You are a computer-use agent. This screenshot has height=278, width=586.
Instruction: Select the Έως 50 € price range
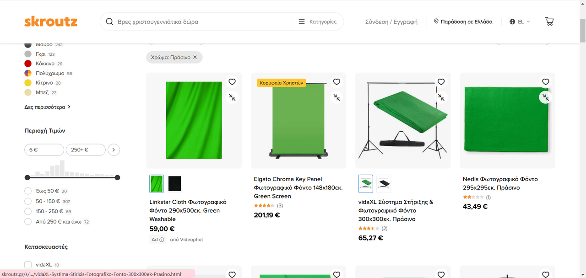coord(28,191)
